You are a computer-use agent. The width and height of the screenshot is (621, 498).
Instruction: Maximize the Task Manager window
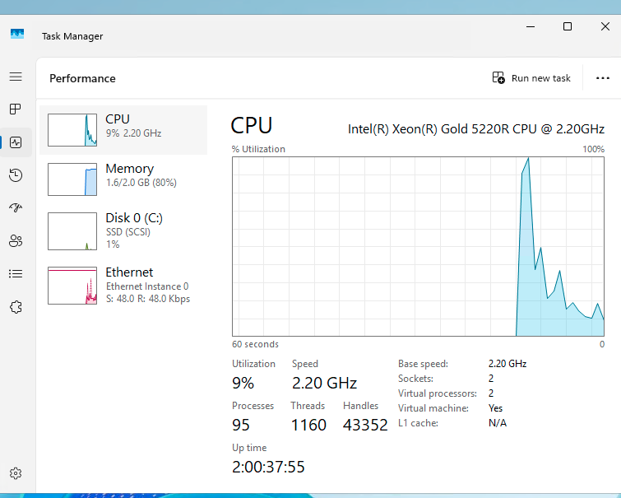[568, 26]
